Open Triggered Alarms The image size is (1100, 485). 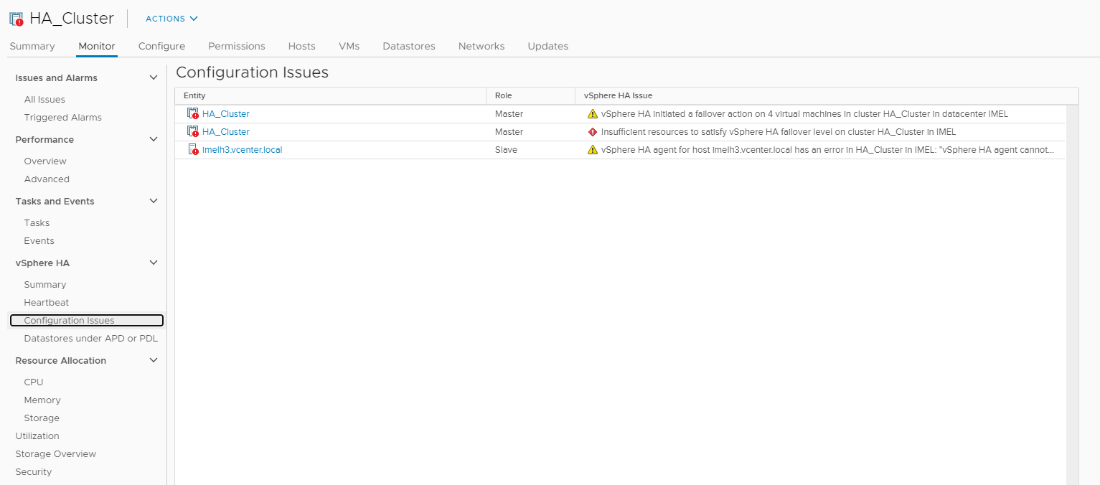pos(63,118)
